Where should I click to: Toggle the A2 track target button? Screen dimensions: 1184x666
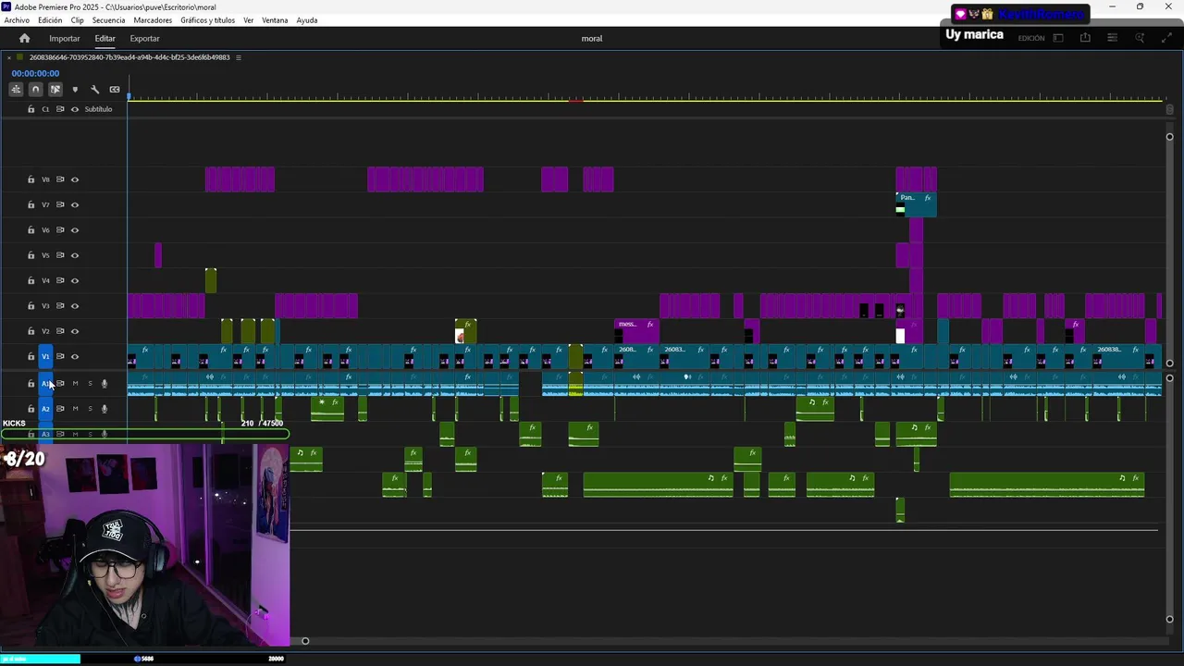coord(45,409)
